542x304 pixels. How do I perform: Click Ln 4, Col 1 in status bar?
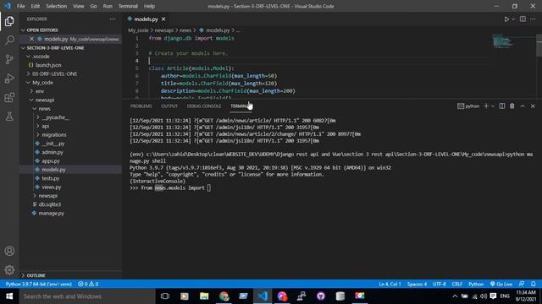pos(390,284)
